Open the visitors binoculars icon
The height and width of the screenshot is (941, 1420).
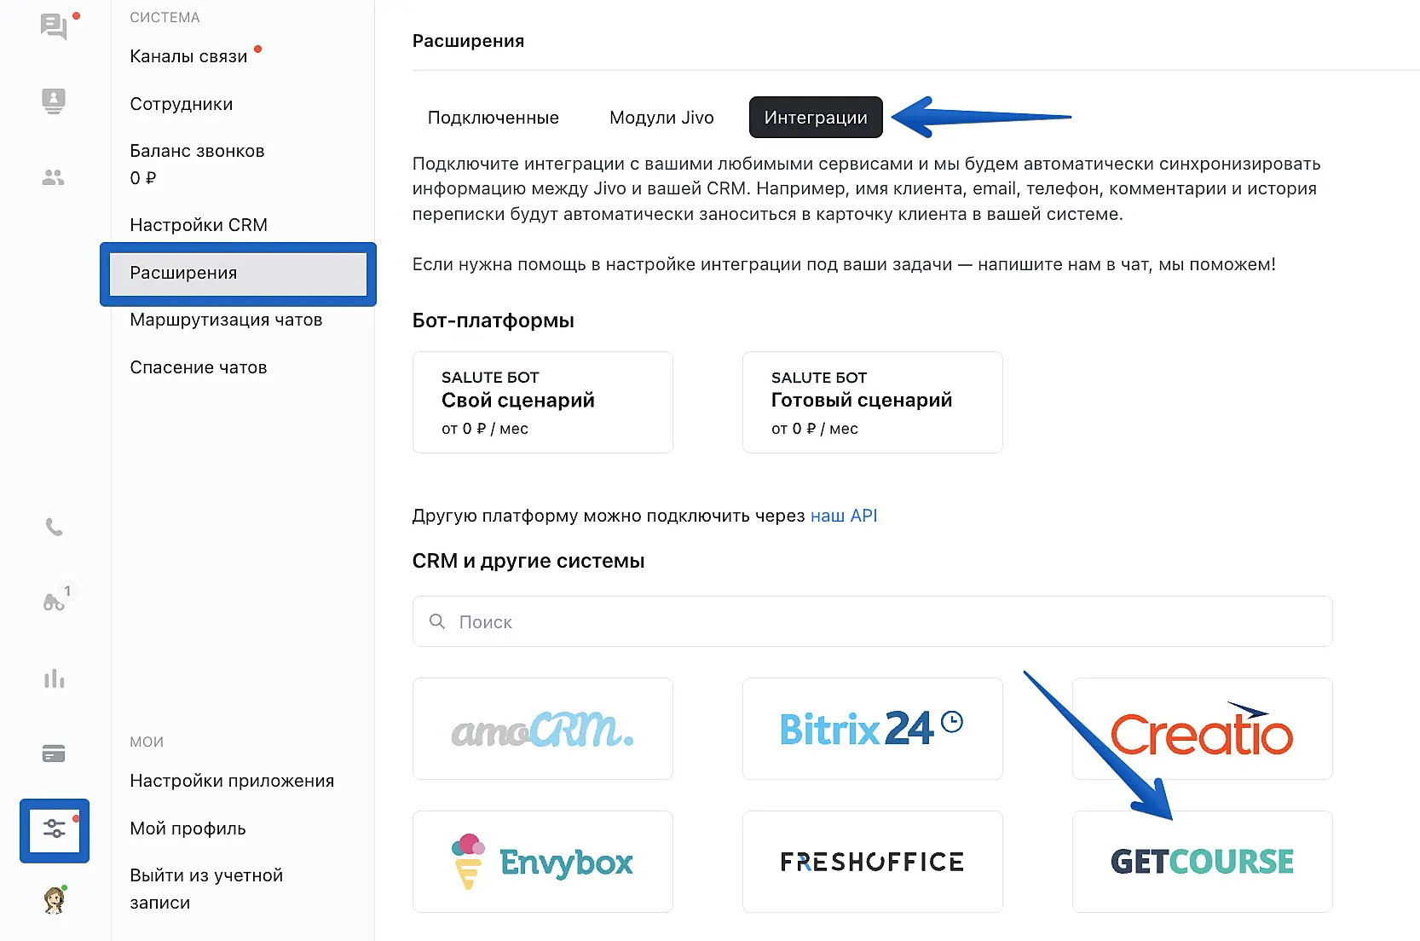54,602
